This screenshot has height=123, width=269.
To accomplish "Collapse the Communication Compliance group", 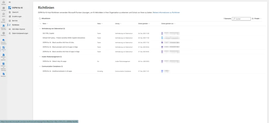I will (40, 66).
